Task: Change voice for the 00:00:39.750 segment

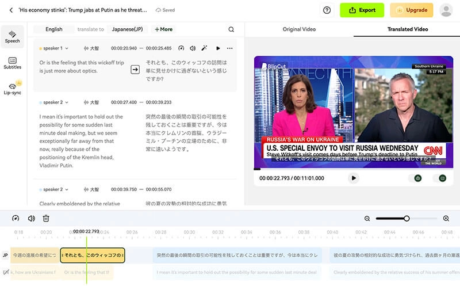Action: pos(91,190)
